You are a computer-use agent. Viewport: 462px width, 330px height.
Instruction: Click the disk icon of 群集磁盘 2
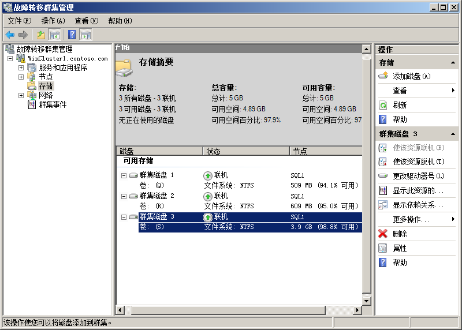(133, 196)
